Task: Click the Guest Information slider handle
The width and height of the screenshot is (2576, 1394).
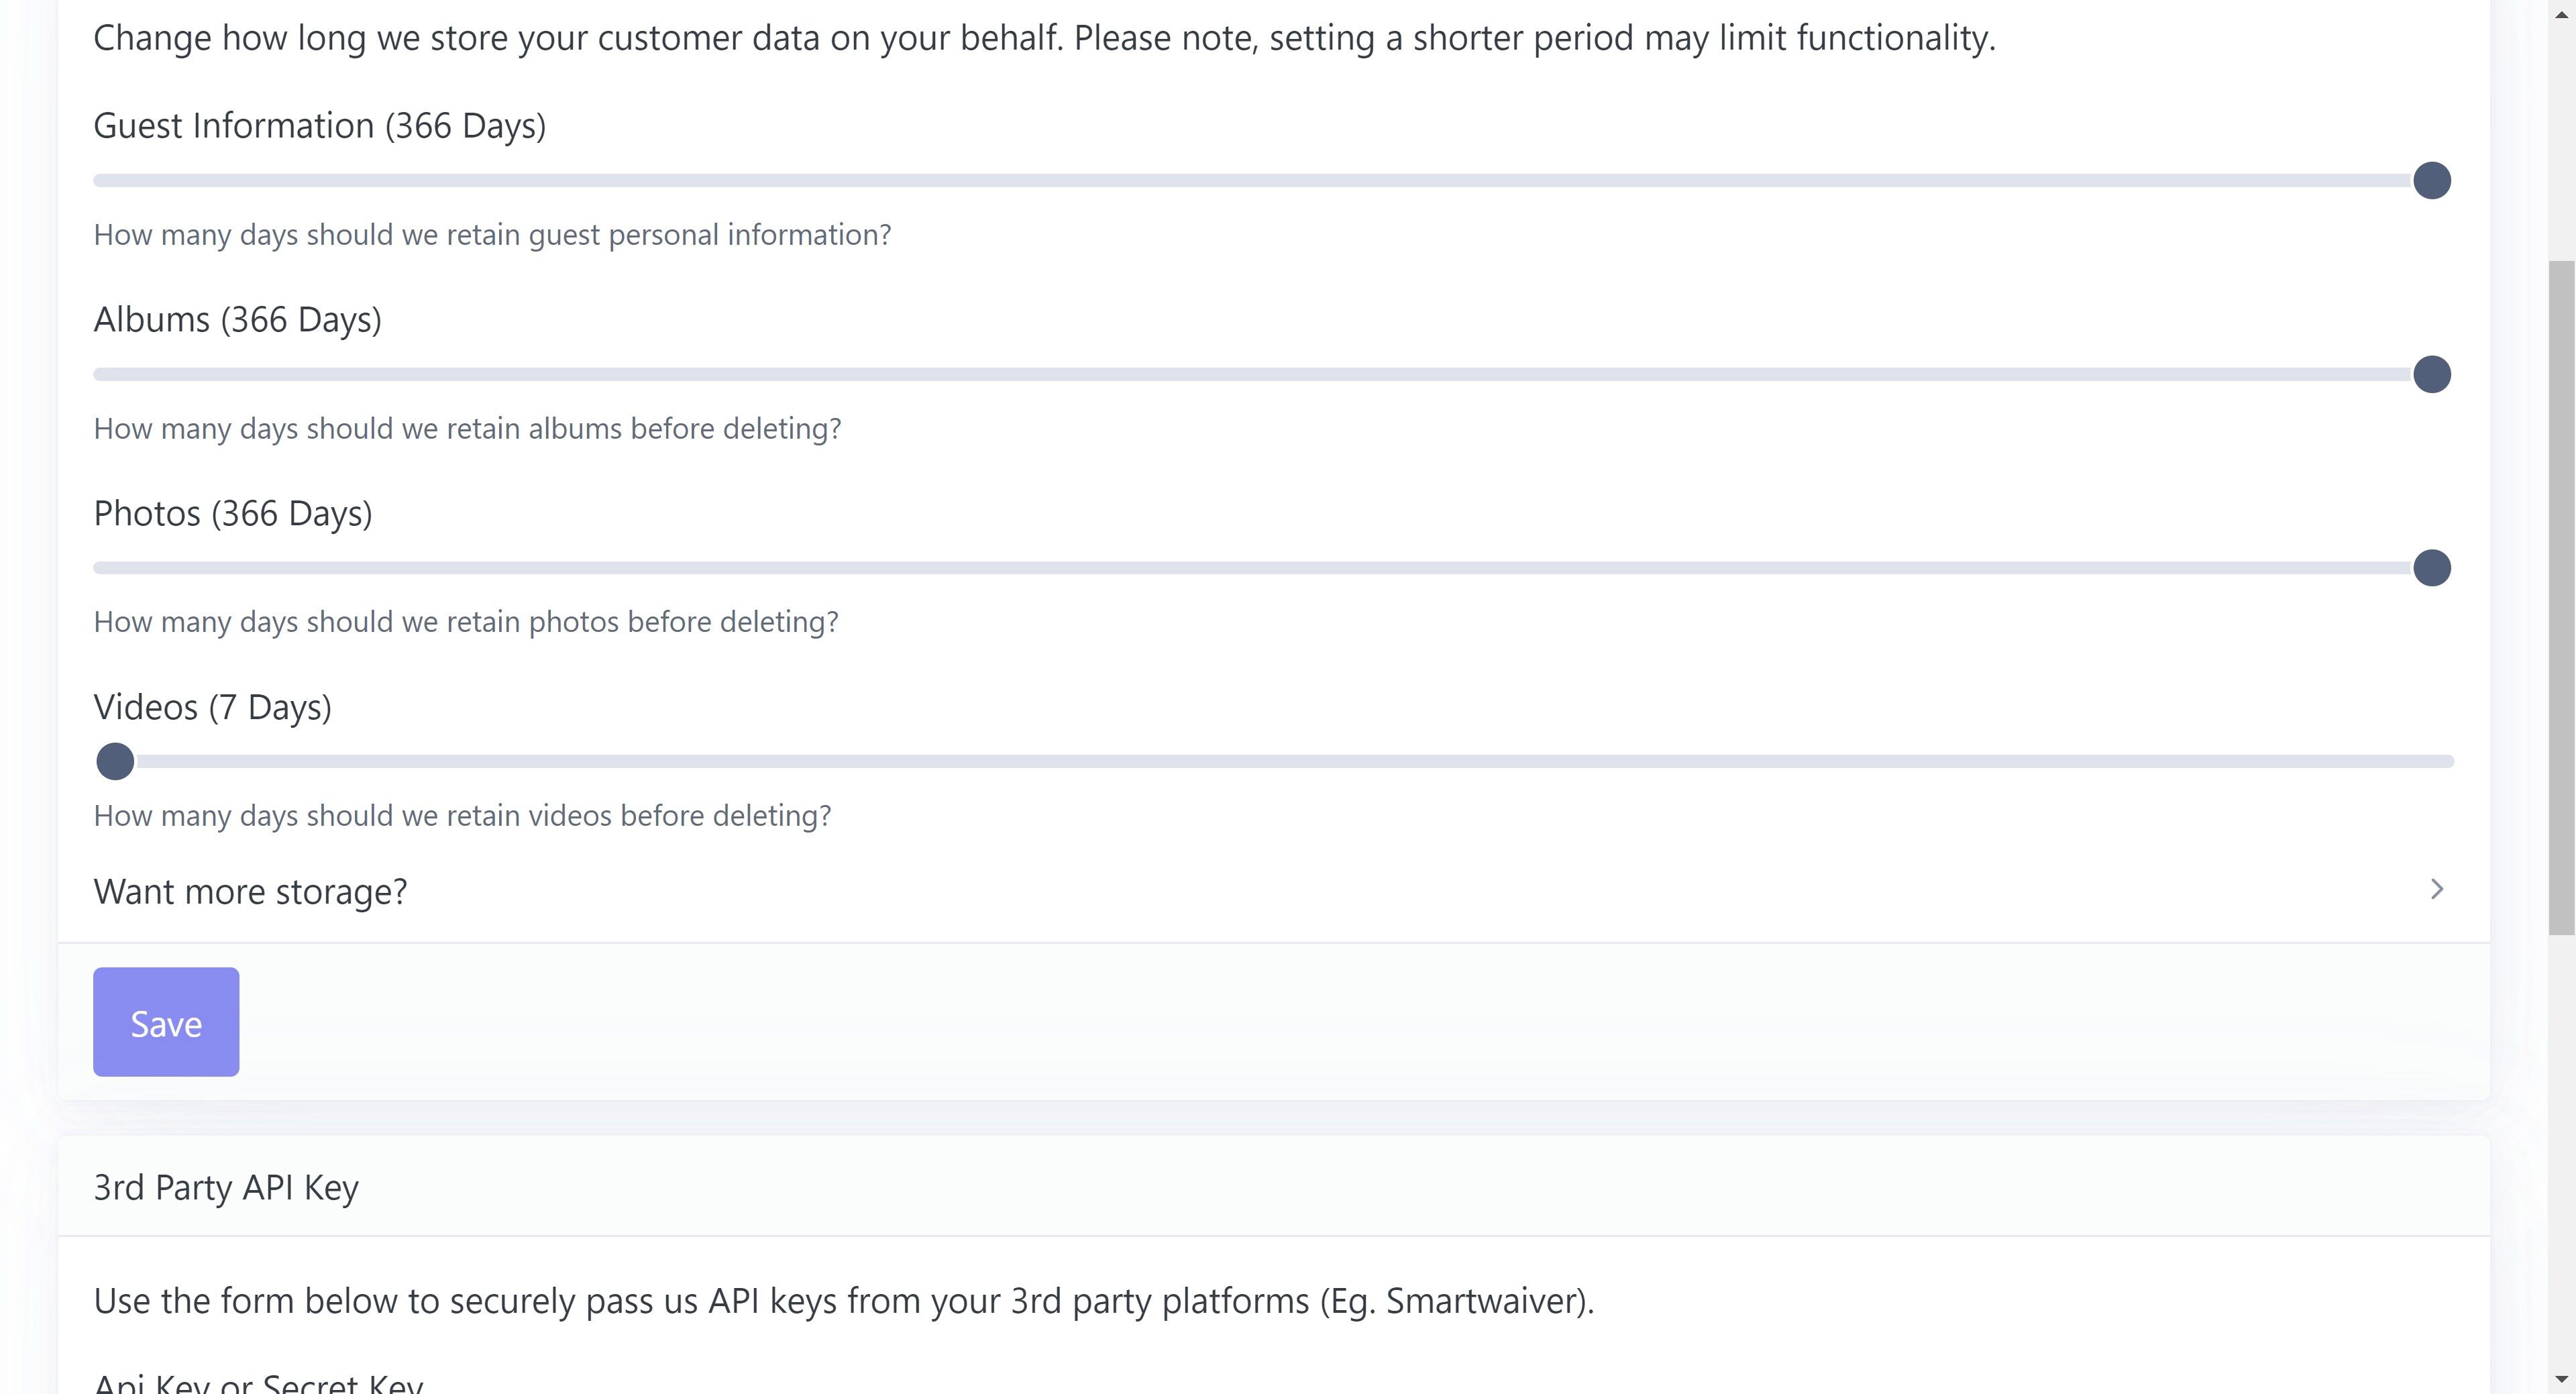Action: tap(2431, 181)
